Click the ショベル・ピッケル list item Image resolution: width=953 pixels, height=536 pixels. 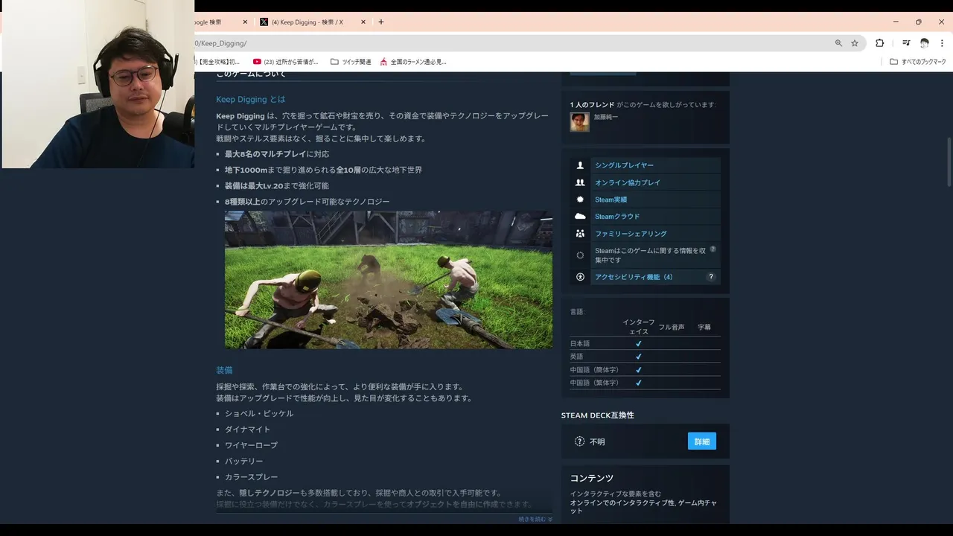(x=259, y=413)
